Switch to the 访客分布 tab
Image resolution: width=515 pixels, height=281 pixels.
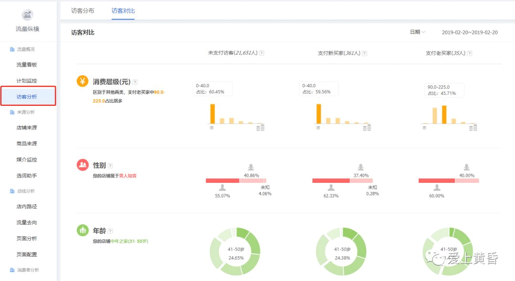coord(82,10)
